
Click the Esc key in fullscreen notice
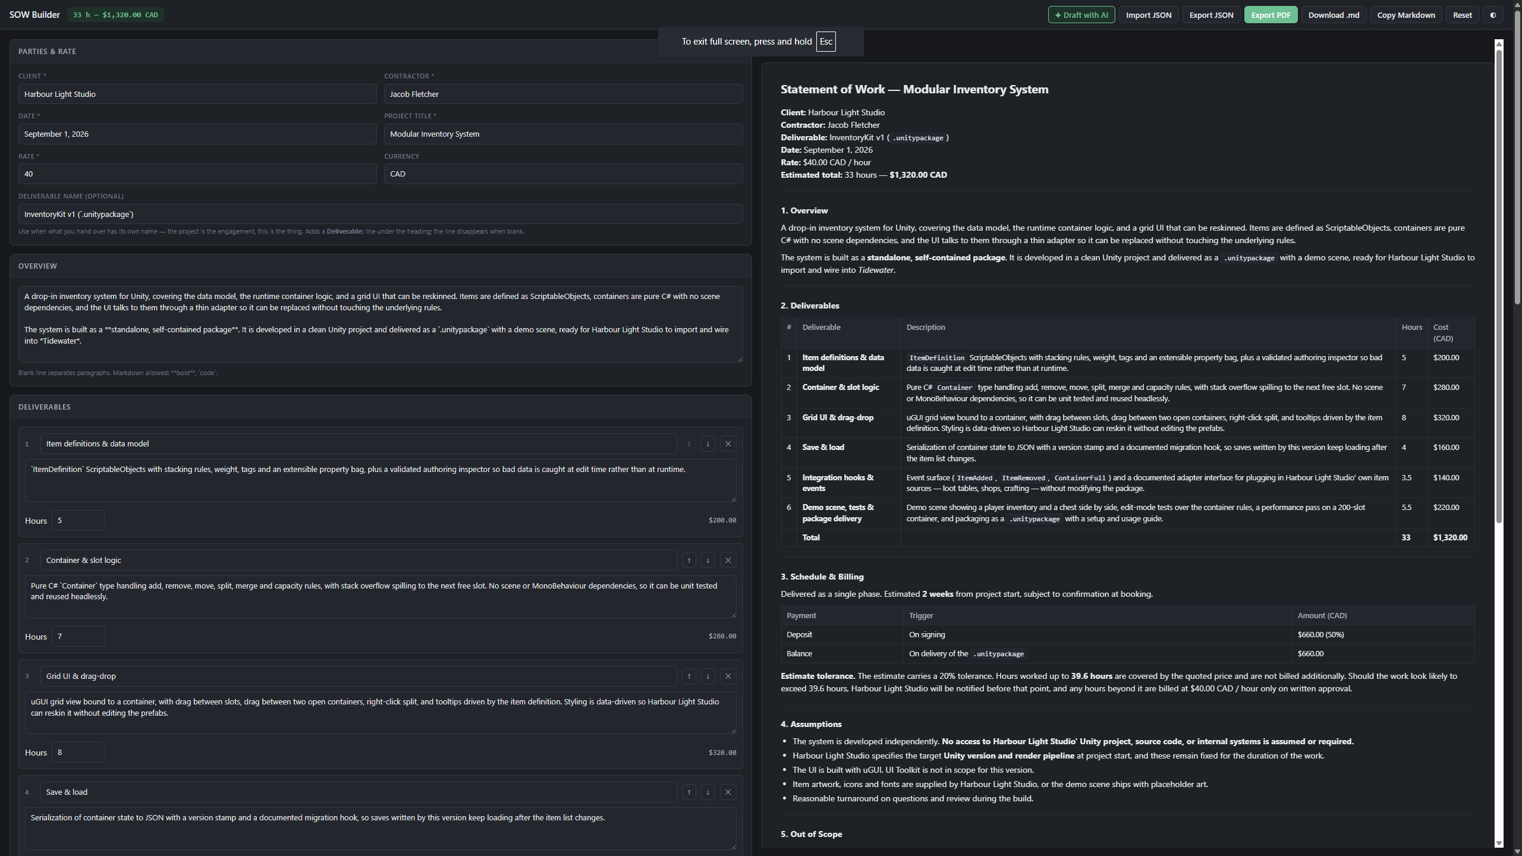(x=826, y=42)
